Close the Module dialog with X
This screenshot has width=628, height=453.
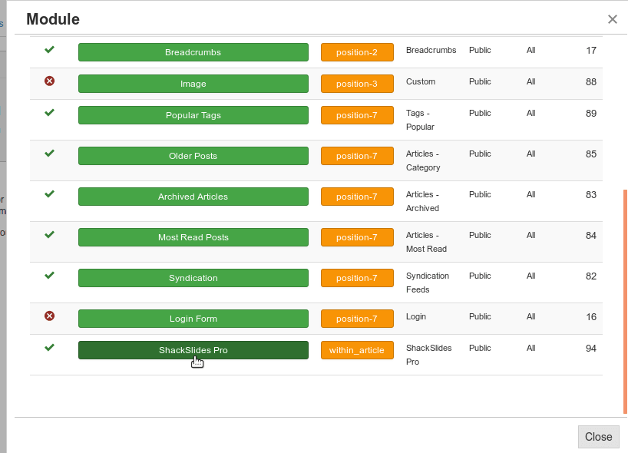tap(613, 19)
